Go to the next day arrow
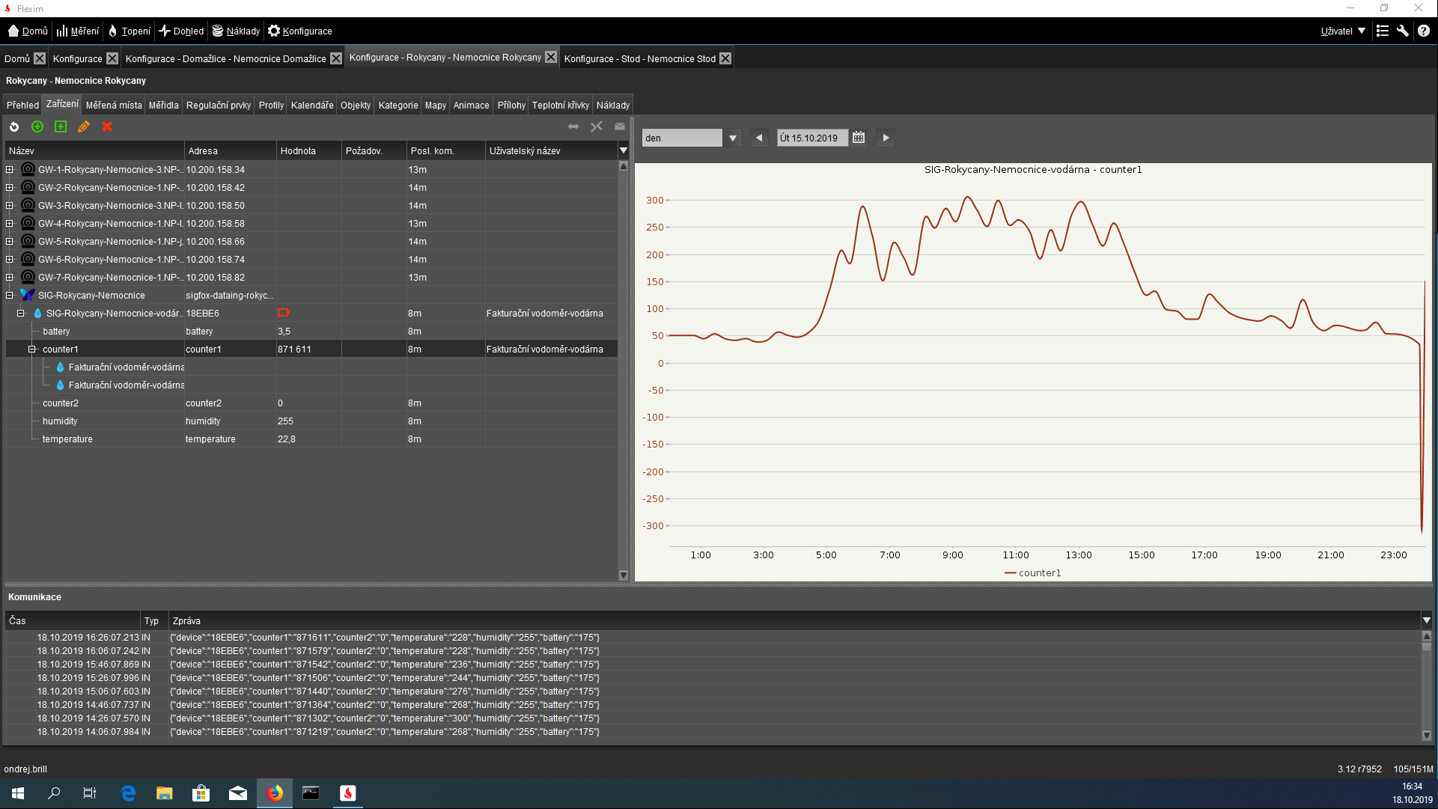 pyautogui.click(x=886, y=138)
